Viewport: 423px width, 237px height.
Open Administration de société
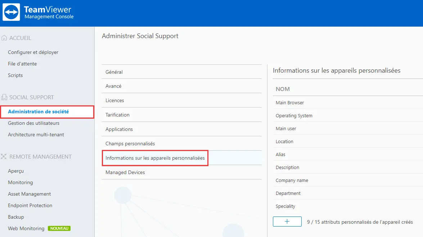[47, 112]
